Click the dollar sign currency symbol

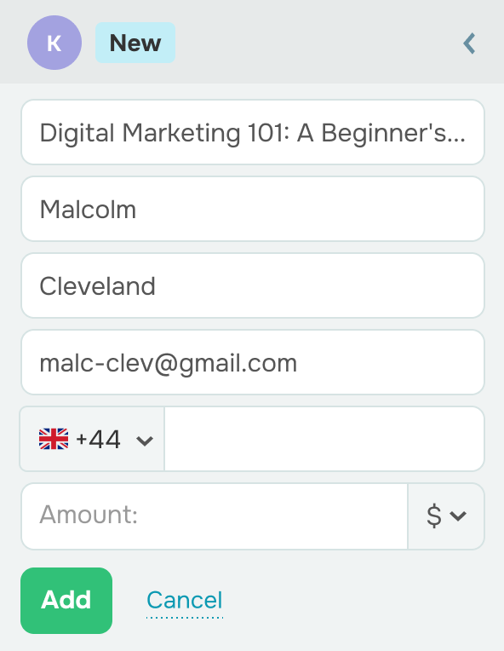pos(434,516)
